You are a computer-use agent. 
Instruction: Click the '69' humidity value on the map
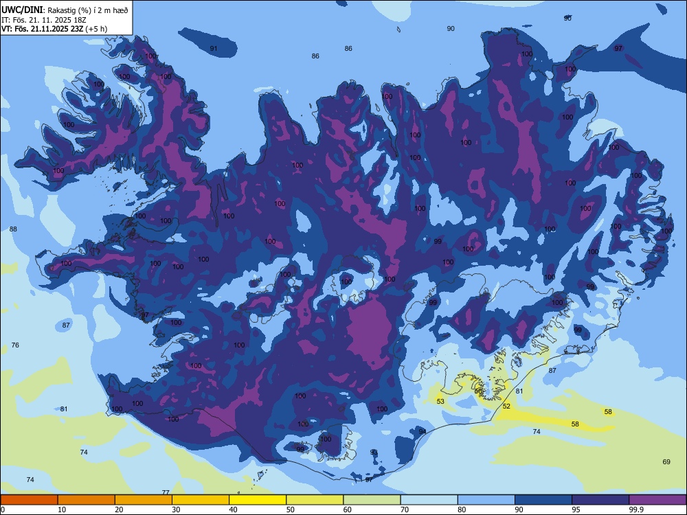coord(666,461)
